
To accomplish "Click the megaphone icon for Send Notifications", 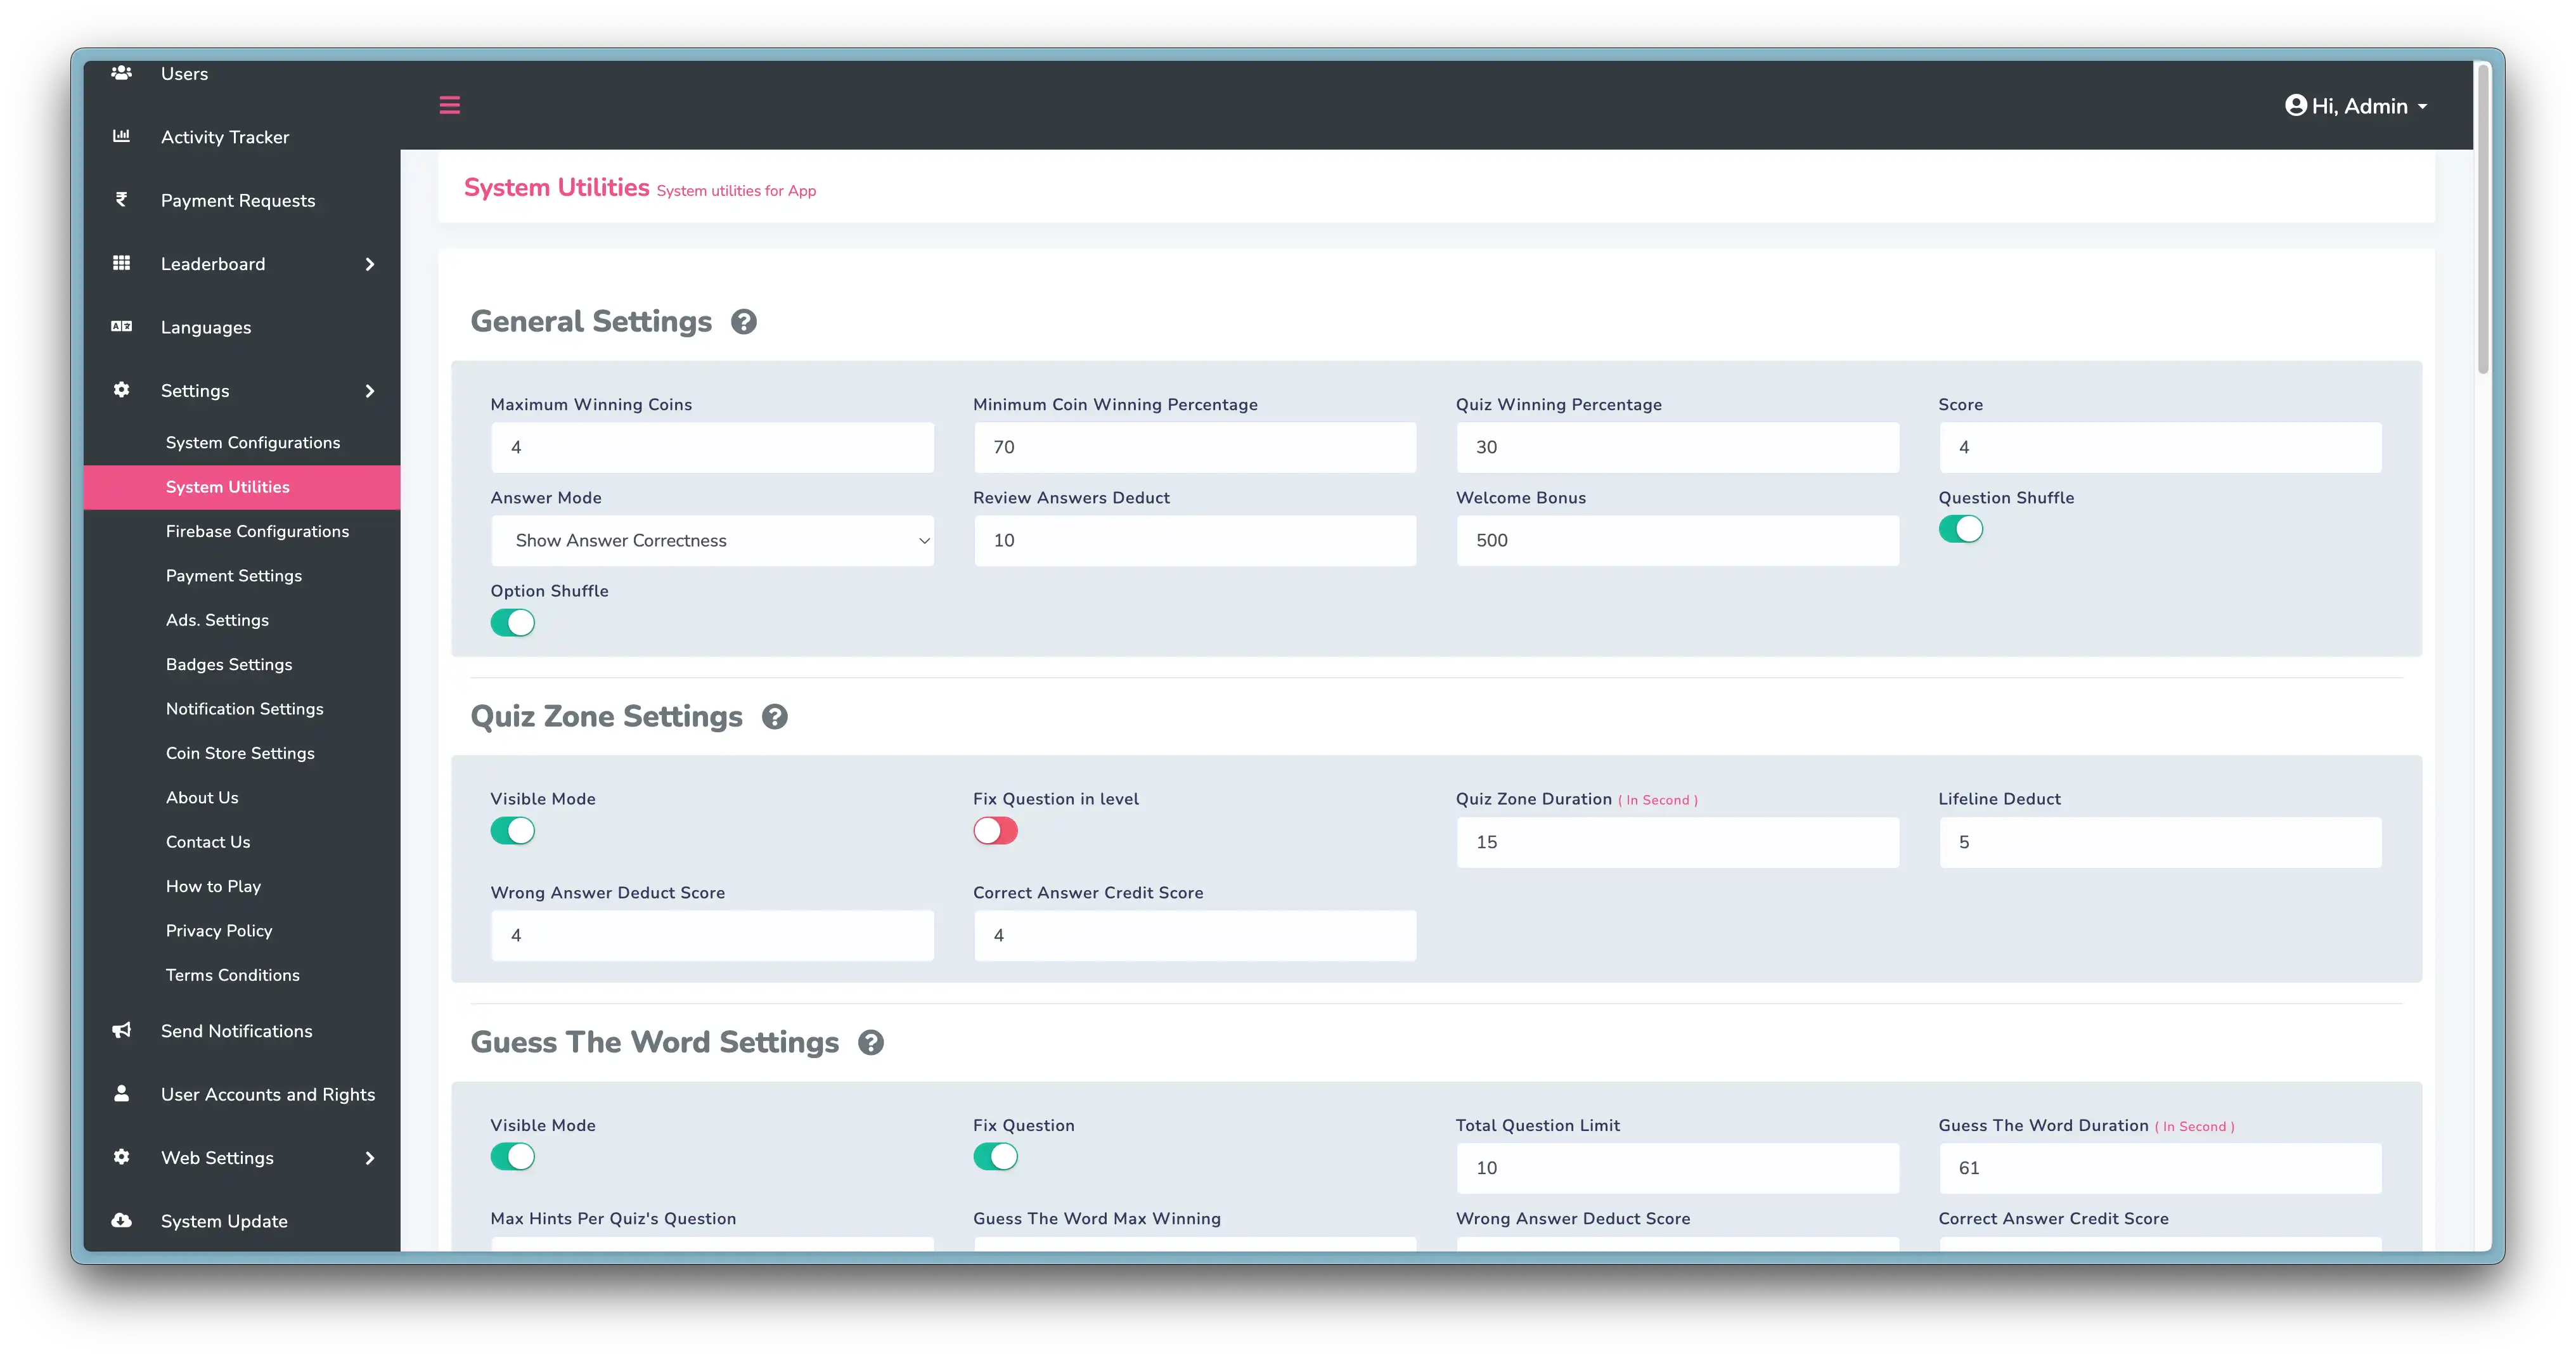I will [x=121, y=1030].
